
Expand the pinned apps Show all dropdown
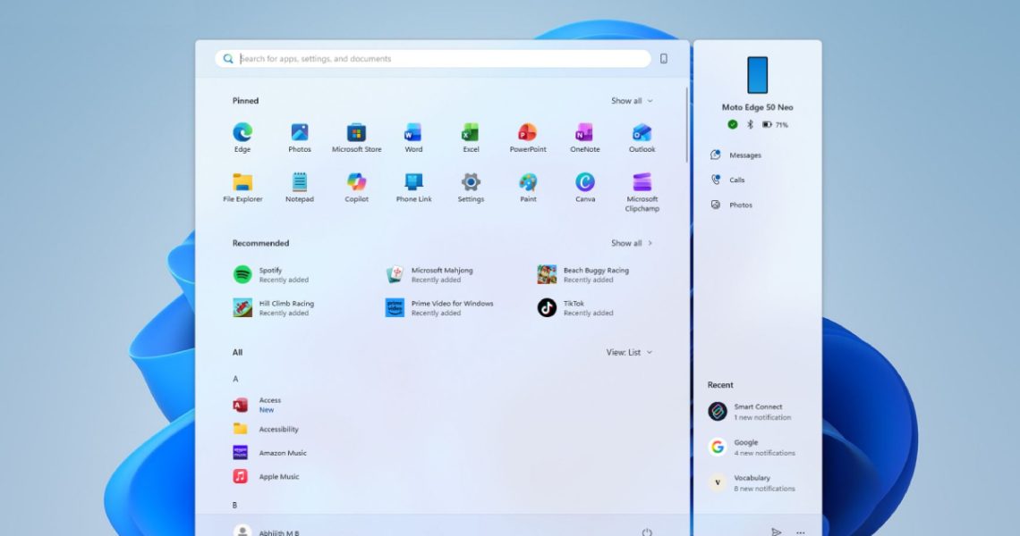(x=632, y=101)
